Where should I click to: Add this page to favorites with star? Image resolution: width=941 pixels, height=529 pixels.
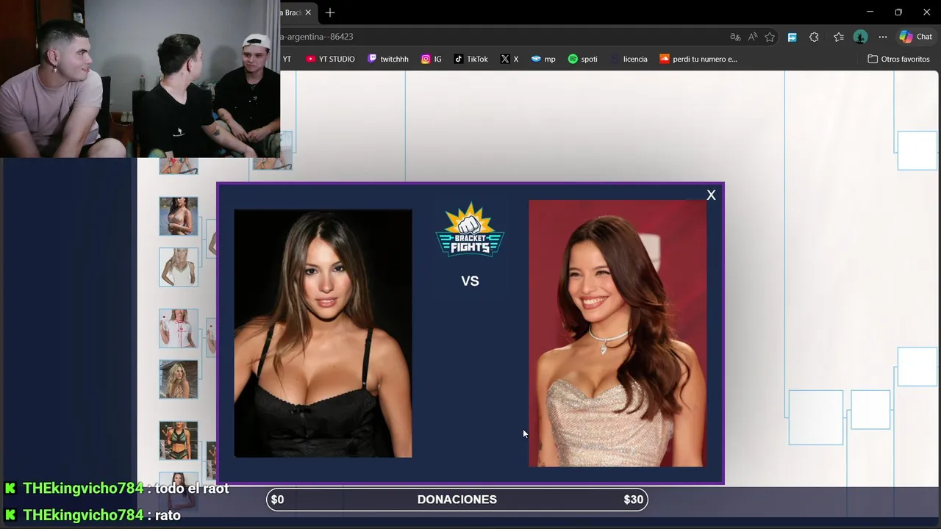tap(770, 37)
